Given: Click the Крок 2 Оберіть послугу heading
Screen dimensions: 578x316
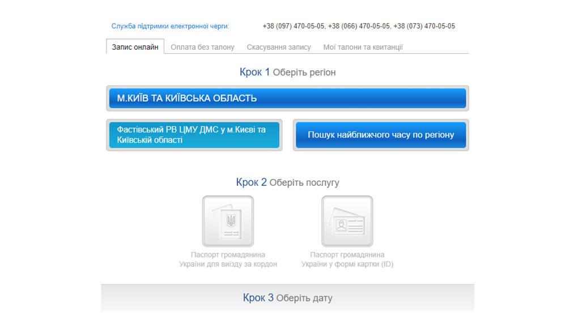Looking at the screenshot, I should (287, 182).
